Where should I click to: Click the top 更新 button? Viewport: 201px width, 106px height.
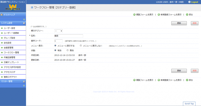pyautogui.click(x=179, y=23)
